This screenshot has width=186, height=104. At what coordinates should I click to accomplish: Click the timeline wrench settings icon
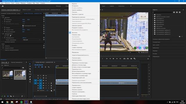point(49,67)
